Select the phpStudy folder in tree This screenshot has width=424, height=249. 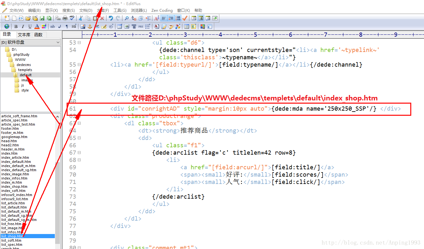21,55
